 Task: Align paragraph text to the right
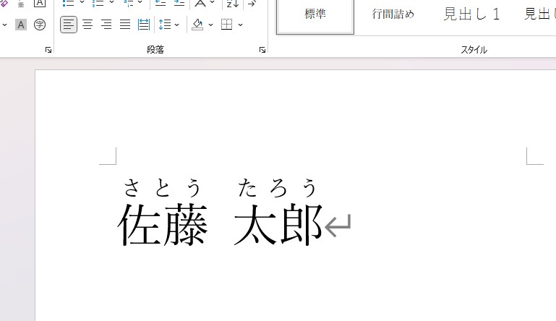point(106,25)
